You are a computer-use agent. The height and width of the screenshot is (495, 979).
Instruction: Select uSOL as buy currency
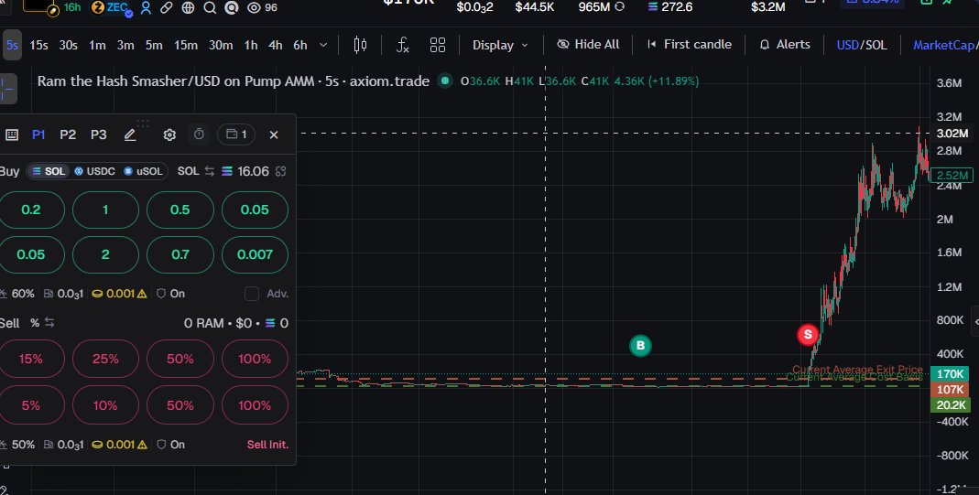coord(143,171)
